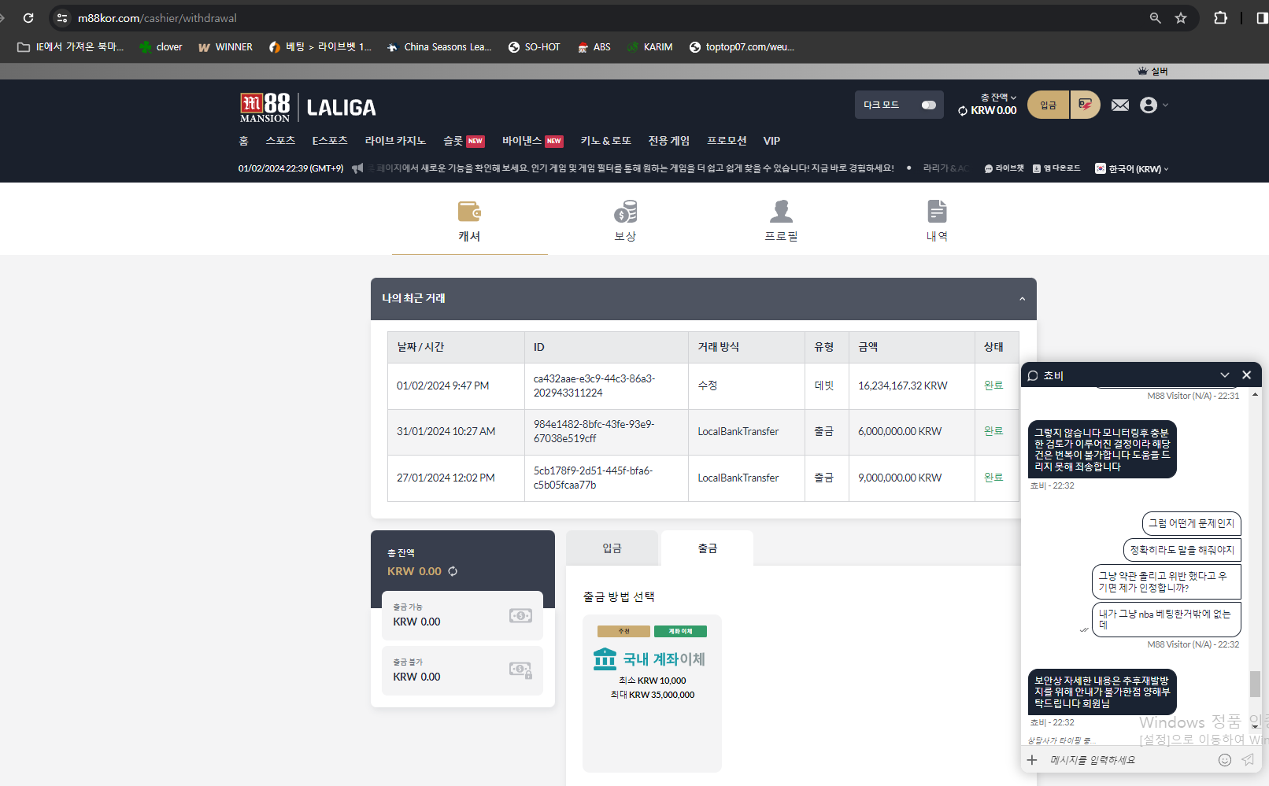Minimize the chat window using chevron
Screen dimensions: 1269x786
pos(1224,375)
